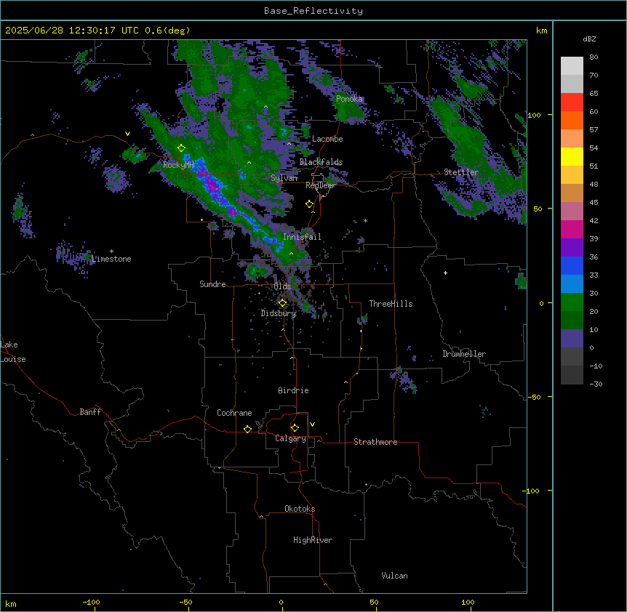Click the Strathmore town label
The image size is (627, 612).
[x=375, y=442]
